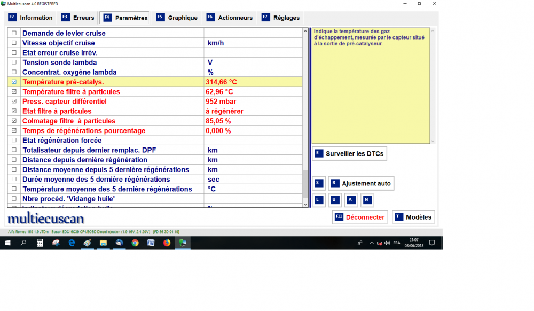Open Firefox from the taskbar
This screenshot has height=311, width=534.
pos(167,243)
